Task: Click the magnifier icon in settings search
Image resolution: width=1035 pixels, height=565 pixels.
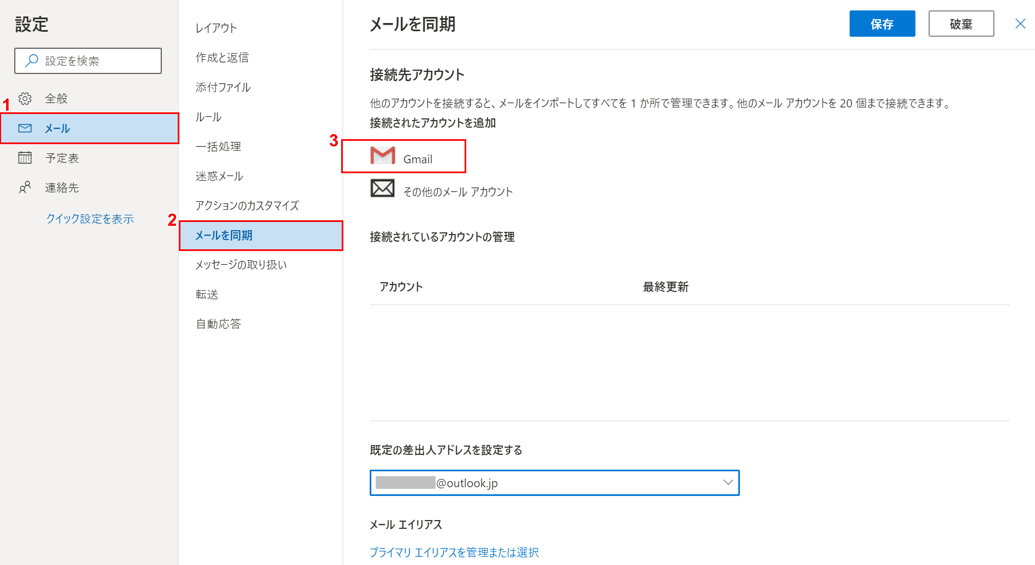Action: 32,60
